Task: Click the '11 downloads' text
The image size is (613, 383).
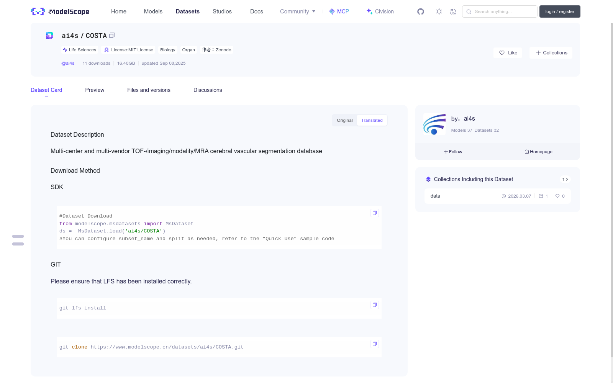Action: point(97,63)
